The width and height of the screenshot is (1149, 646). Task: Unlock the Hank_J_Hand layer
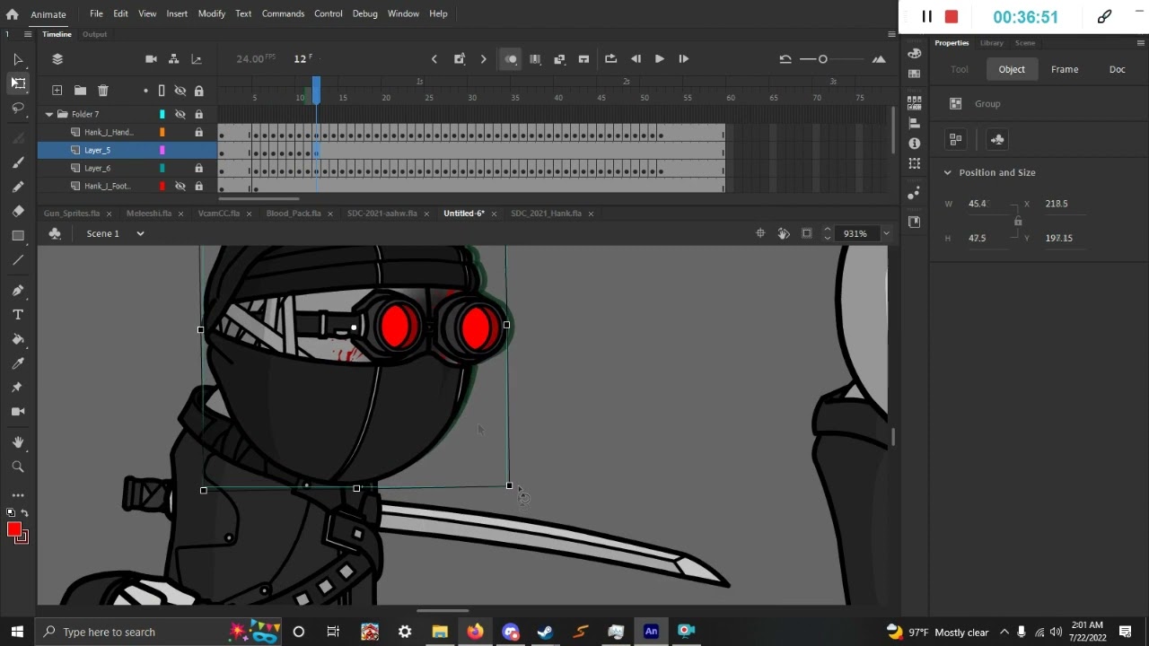pos(198,132)
